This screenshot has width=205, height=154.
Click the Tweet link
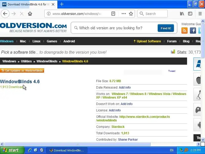point(172,71)
